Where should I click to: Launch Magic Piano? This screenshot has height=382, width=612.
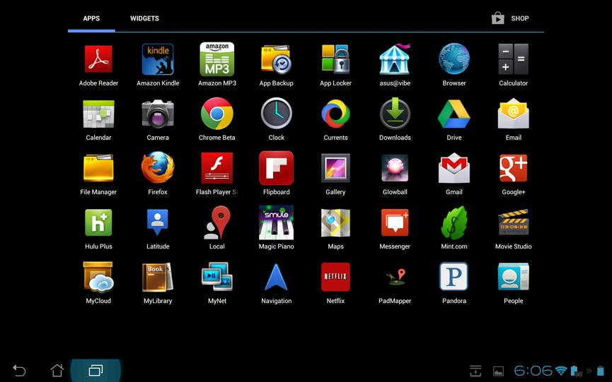[x=277, y=222]
